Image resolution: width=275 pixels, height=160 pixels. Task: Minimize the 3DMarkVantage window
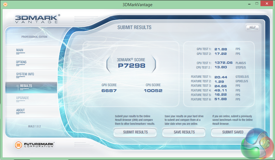[x=249, y=4]
